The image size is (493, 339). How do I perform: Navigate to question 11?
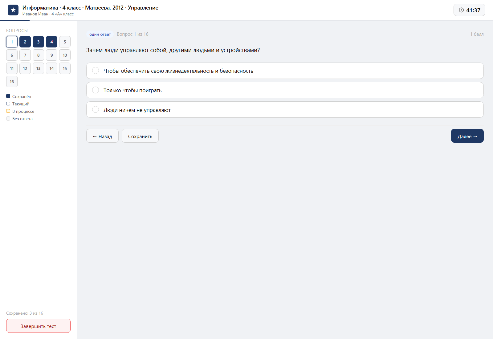[12, 68]
